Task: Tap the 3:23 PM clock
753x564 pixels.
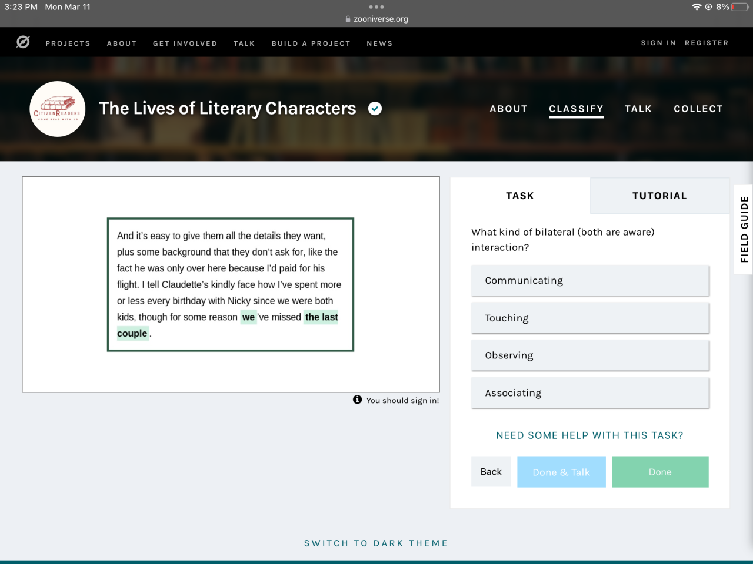Action: pyautogui.click(x=21, y=7)
